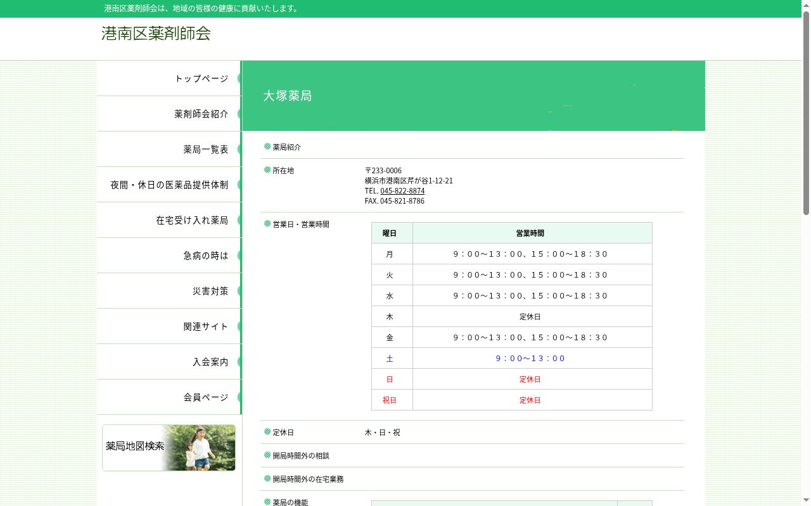Click the 木 row 定休日 cell
This screenshot has width=811, height=506.
532,316
